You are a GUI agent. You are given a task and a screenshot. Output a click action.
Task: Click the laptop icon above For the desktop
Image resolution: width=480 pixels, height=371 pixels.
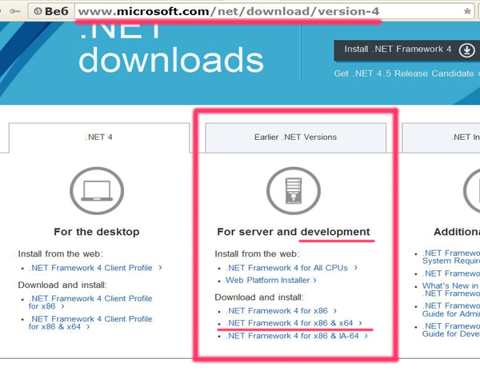coord(97,191)
